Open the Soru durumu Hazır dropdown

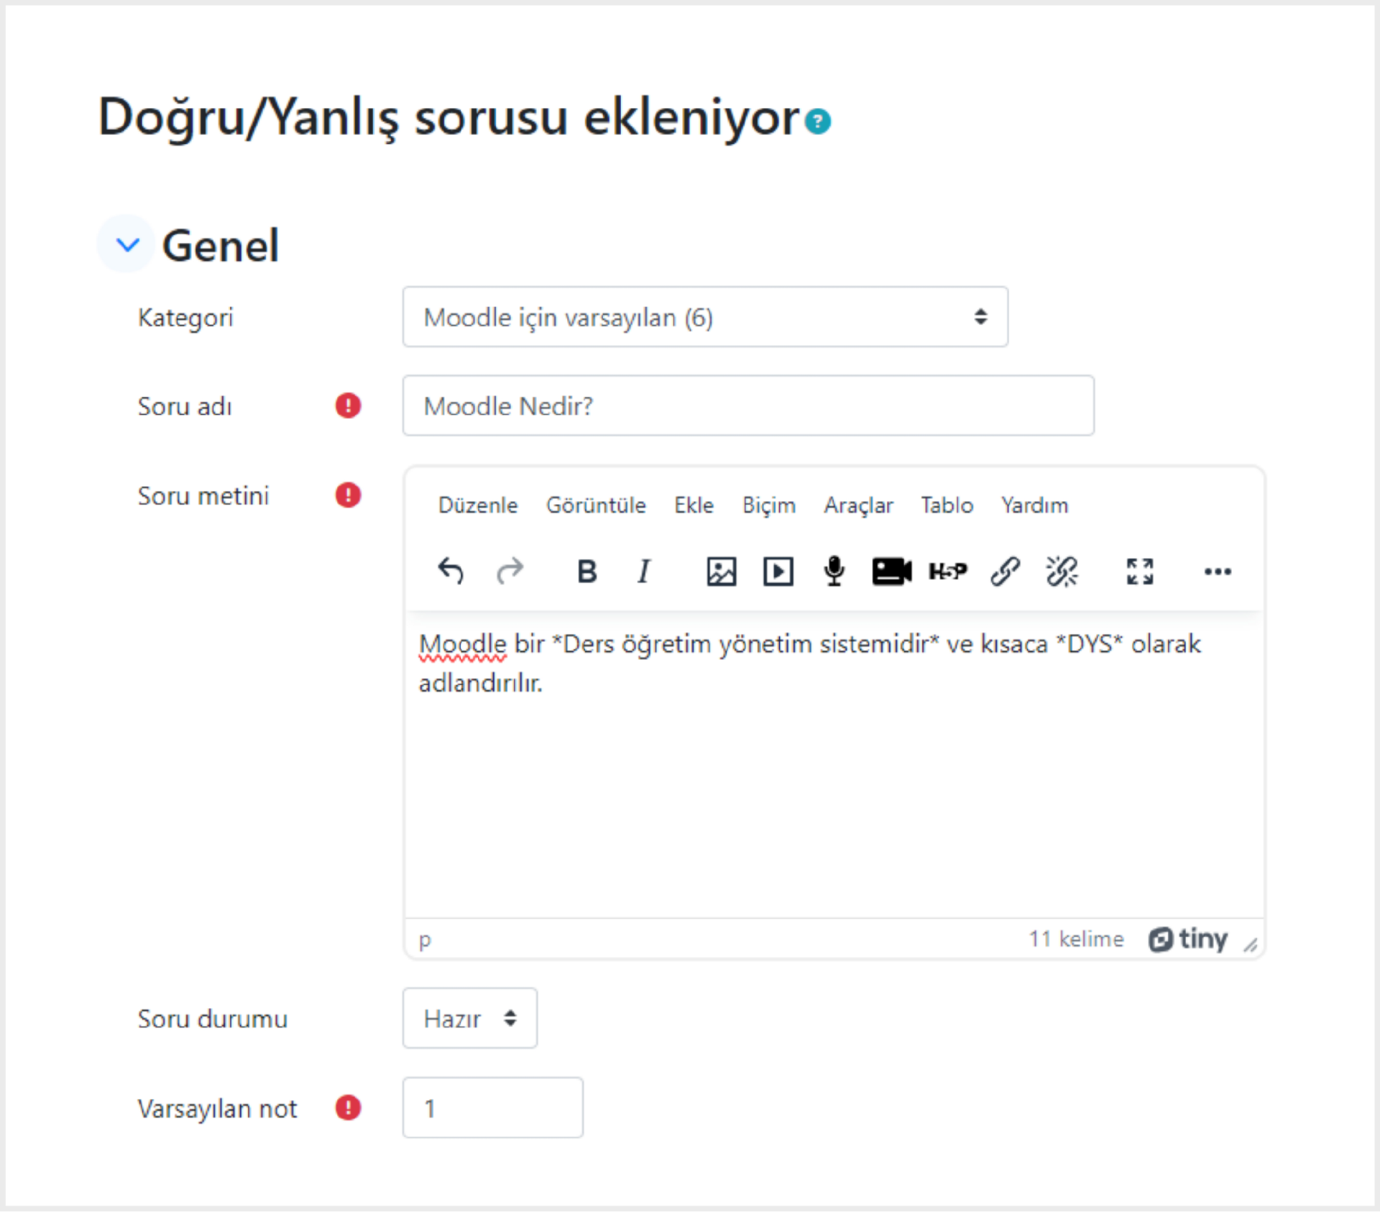coord(469,1018)
